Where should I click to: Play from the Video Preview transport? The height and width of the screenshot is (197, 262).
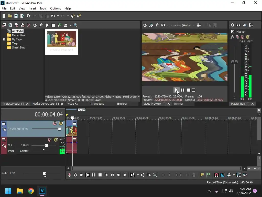tap(177, 90)
